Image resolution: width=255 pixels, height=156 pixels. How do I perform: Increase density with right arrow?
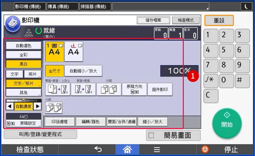(38, 106)
